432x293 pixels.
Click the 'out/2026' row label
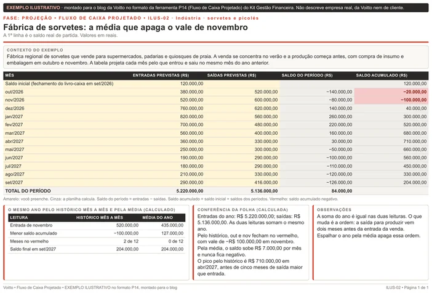(x=14, y=92)
